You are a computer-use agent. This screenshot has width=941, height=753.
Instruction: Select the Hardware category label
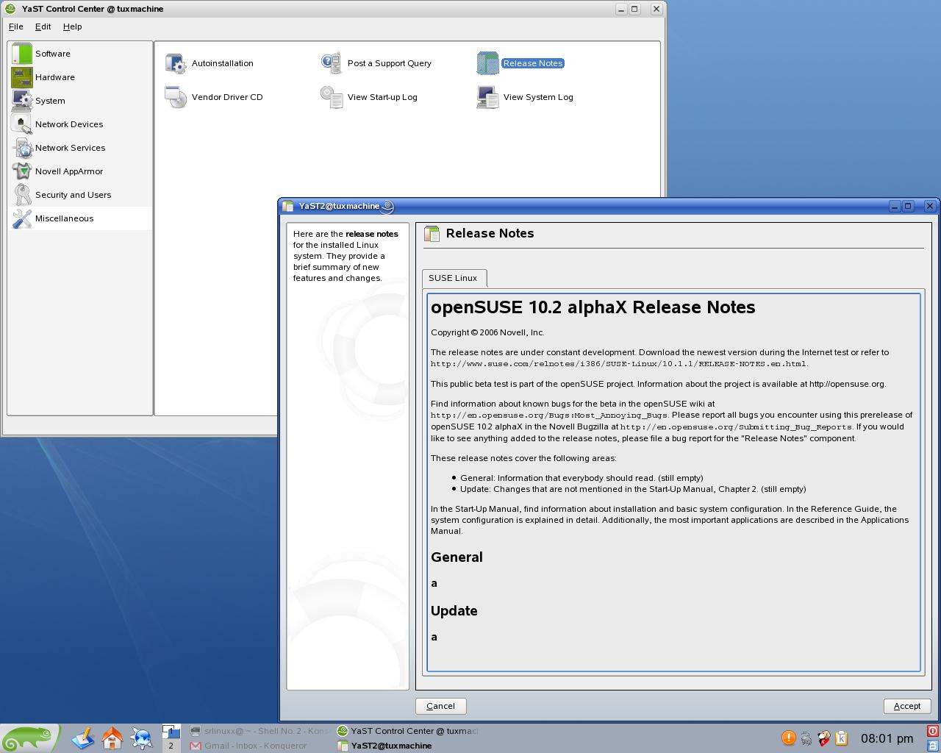tap(55, 77)
